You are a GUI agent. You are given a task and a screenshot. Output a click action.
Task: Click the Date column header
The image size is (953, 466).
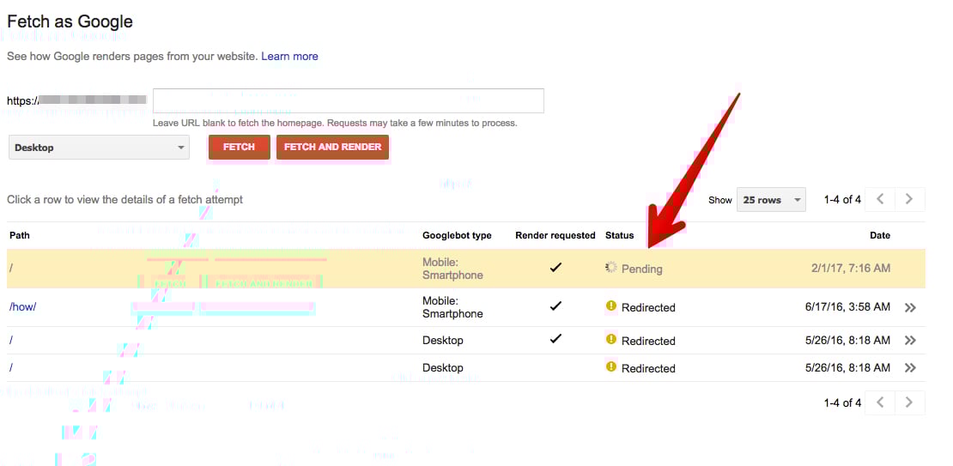(880, 235)
